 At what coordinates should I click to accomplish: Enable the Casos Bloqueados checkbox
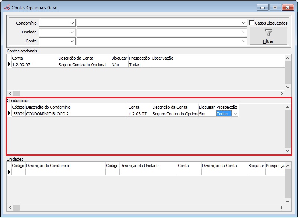252,23
